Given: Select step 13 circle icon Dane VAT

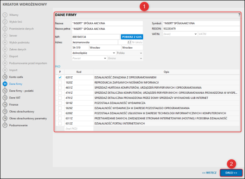Looking at the screenshot, I should 5,98.
